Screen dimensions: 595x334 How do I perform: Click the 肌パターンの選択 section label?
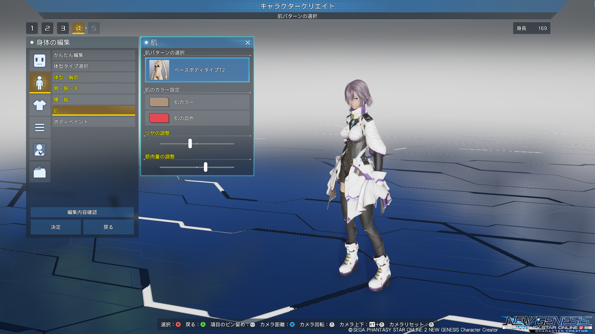(165, 53)
